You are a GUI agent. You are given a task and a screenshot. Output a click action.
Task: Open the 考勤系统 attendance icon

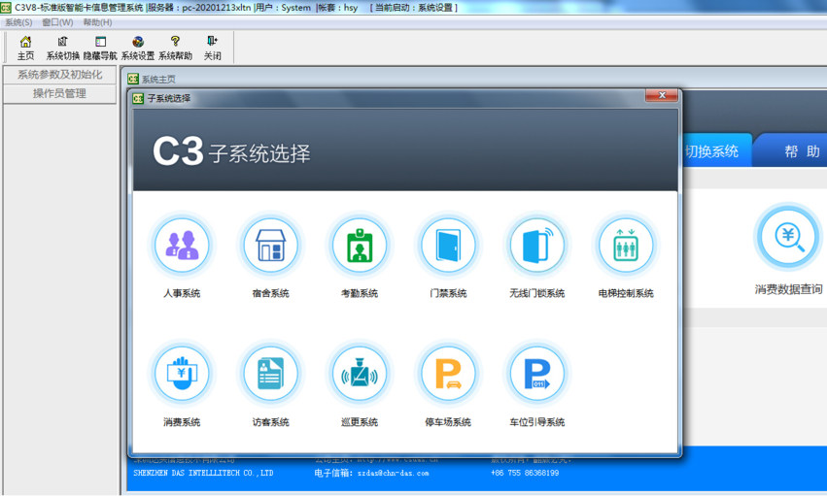(359, 246)
